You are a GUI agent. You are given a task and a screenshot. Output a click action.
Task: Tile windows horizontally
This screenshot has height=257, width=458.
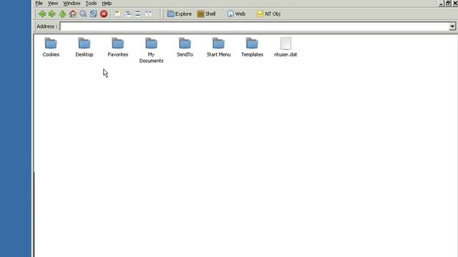[x=138, y=14]
